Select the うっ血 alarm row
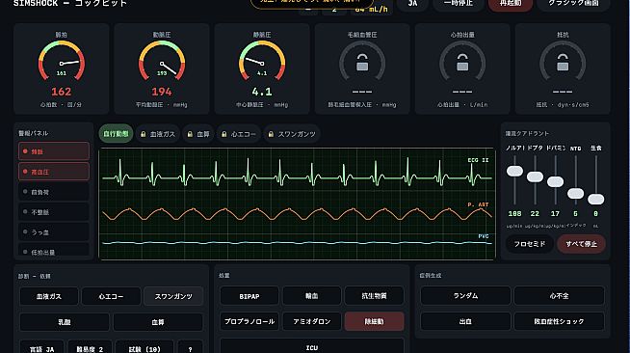The width and height of the screenshot is (630, 353). (54, 232)
